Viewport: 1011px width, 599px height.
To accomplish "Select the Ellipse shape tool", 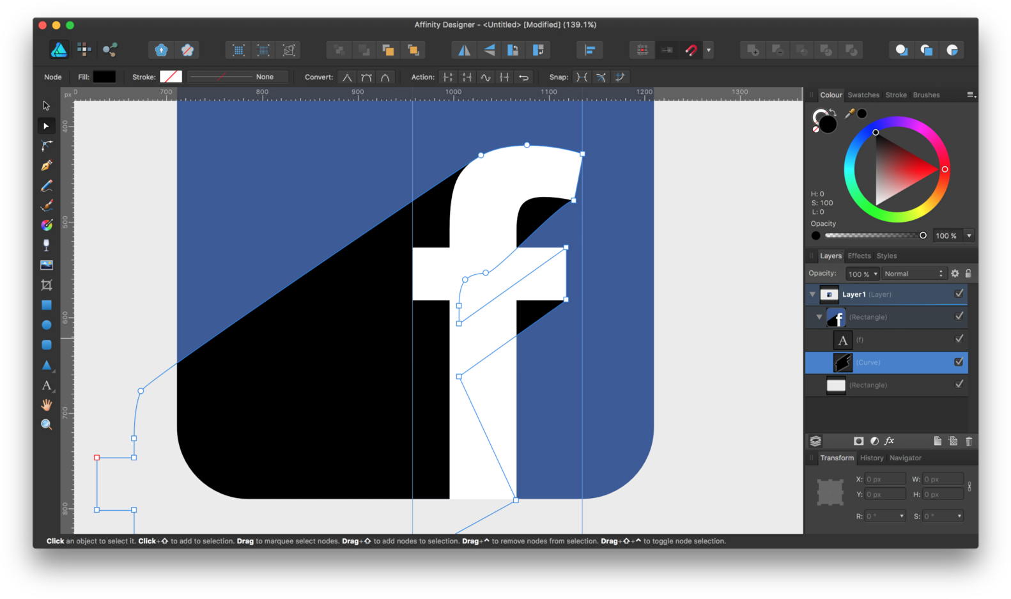I will click(x=46, y=325).
